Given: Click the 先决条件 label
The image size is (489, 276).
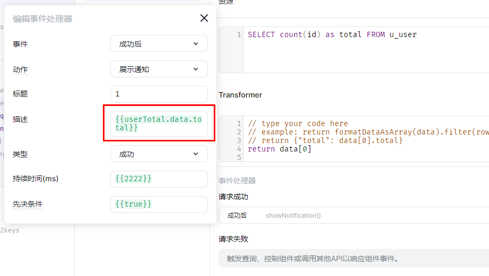Looking at the screenshot, I should (28, 204).
